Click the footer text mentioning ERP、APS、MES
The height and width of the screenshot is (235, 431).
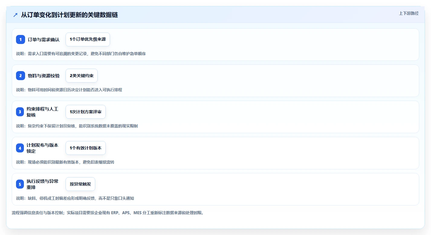point(108,213)
